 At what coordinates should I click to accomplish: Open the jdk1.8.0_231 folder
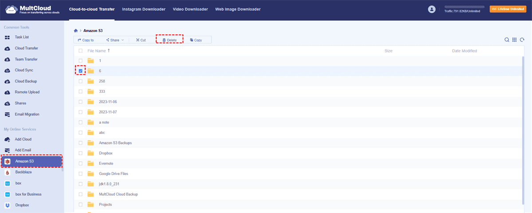pos(109,184)
